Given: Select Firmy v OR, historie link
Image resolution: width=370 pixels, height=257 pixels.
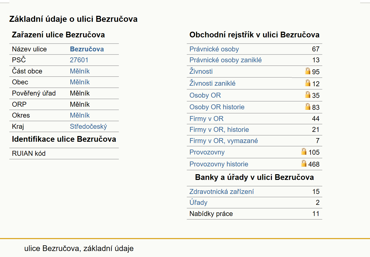Looking at the screenshot, I should 219,130.
